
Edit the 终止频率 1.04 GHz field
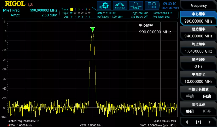coord(199,48)
